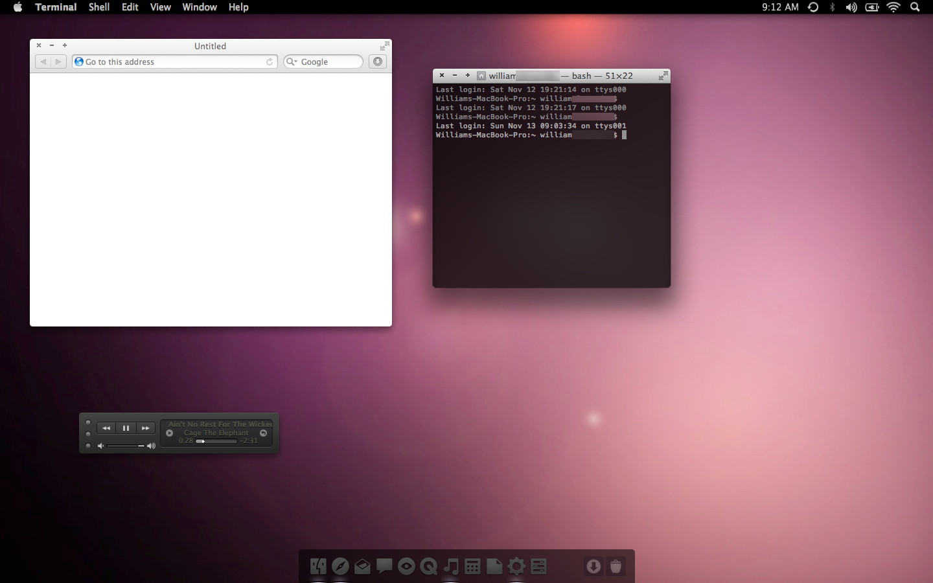Click the Untitled title of browser window
933x583 pixels.
(x=210, y=46)
